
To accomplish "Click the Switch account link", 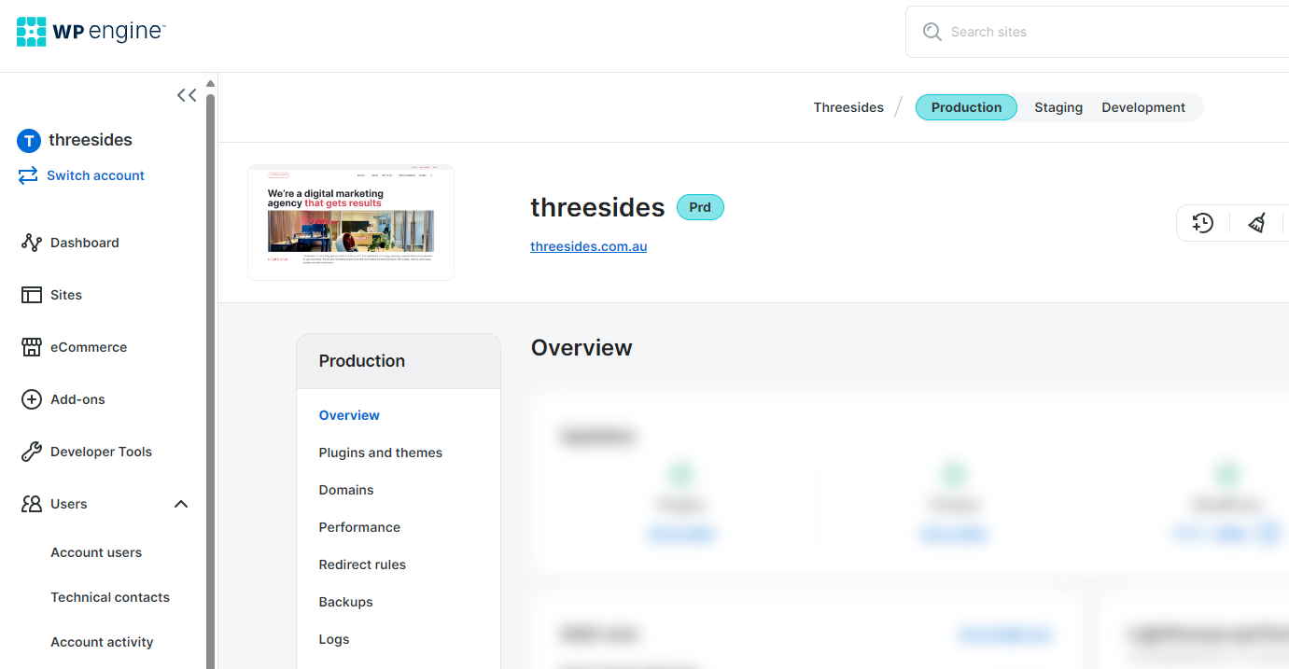I will click(x=94, y=175).
